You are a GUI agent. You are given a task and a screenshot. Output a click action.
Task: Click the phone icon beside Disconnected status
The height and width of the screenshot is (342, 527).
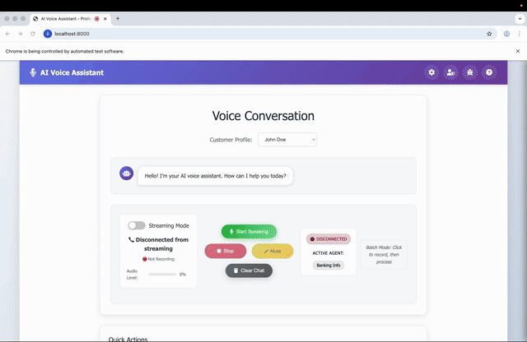pos(132,240)
